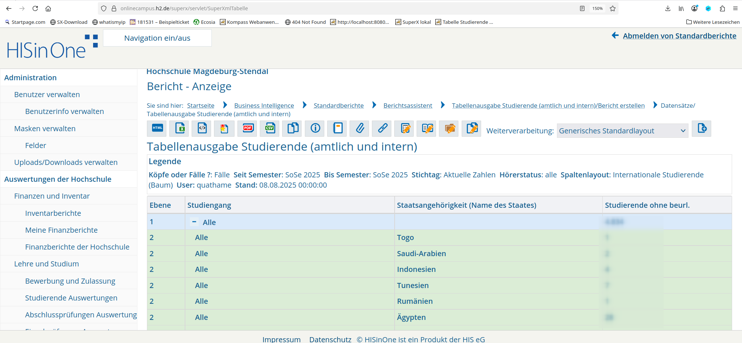Go to 'Business Intelligence' breadcrumb
This screenshot has height=343, width=742.
(264, 106)
